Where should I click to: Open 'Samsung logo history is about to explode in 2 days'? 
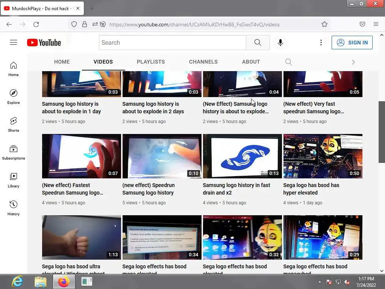point(153,108)
